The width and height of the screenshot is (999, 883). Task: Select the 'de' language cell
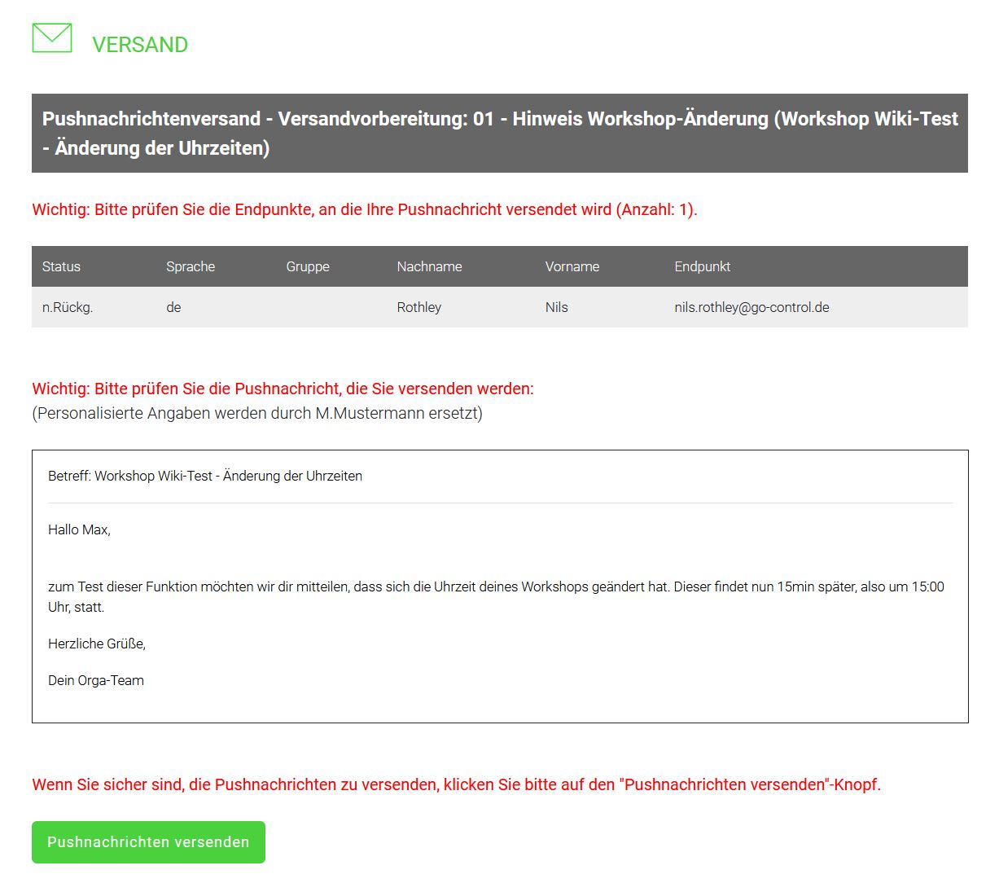173,307
